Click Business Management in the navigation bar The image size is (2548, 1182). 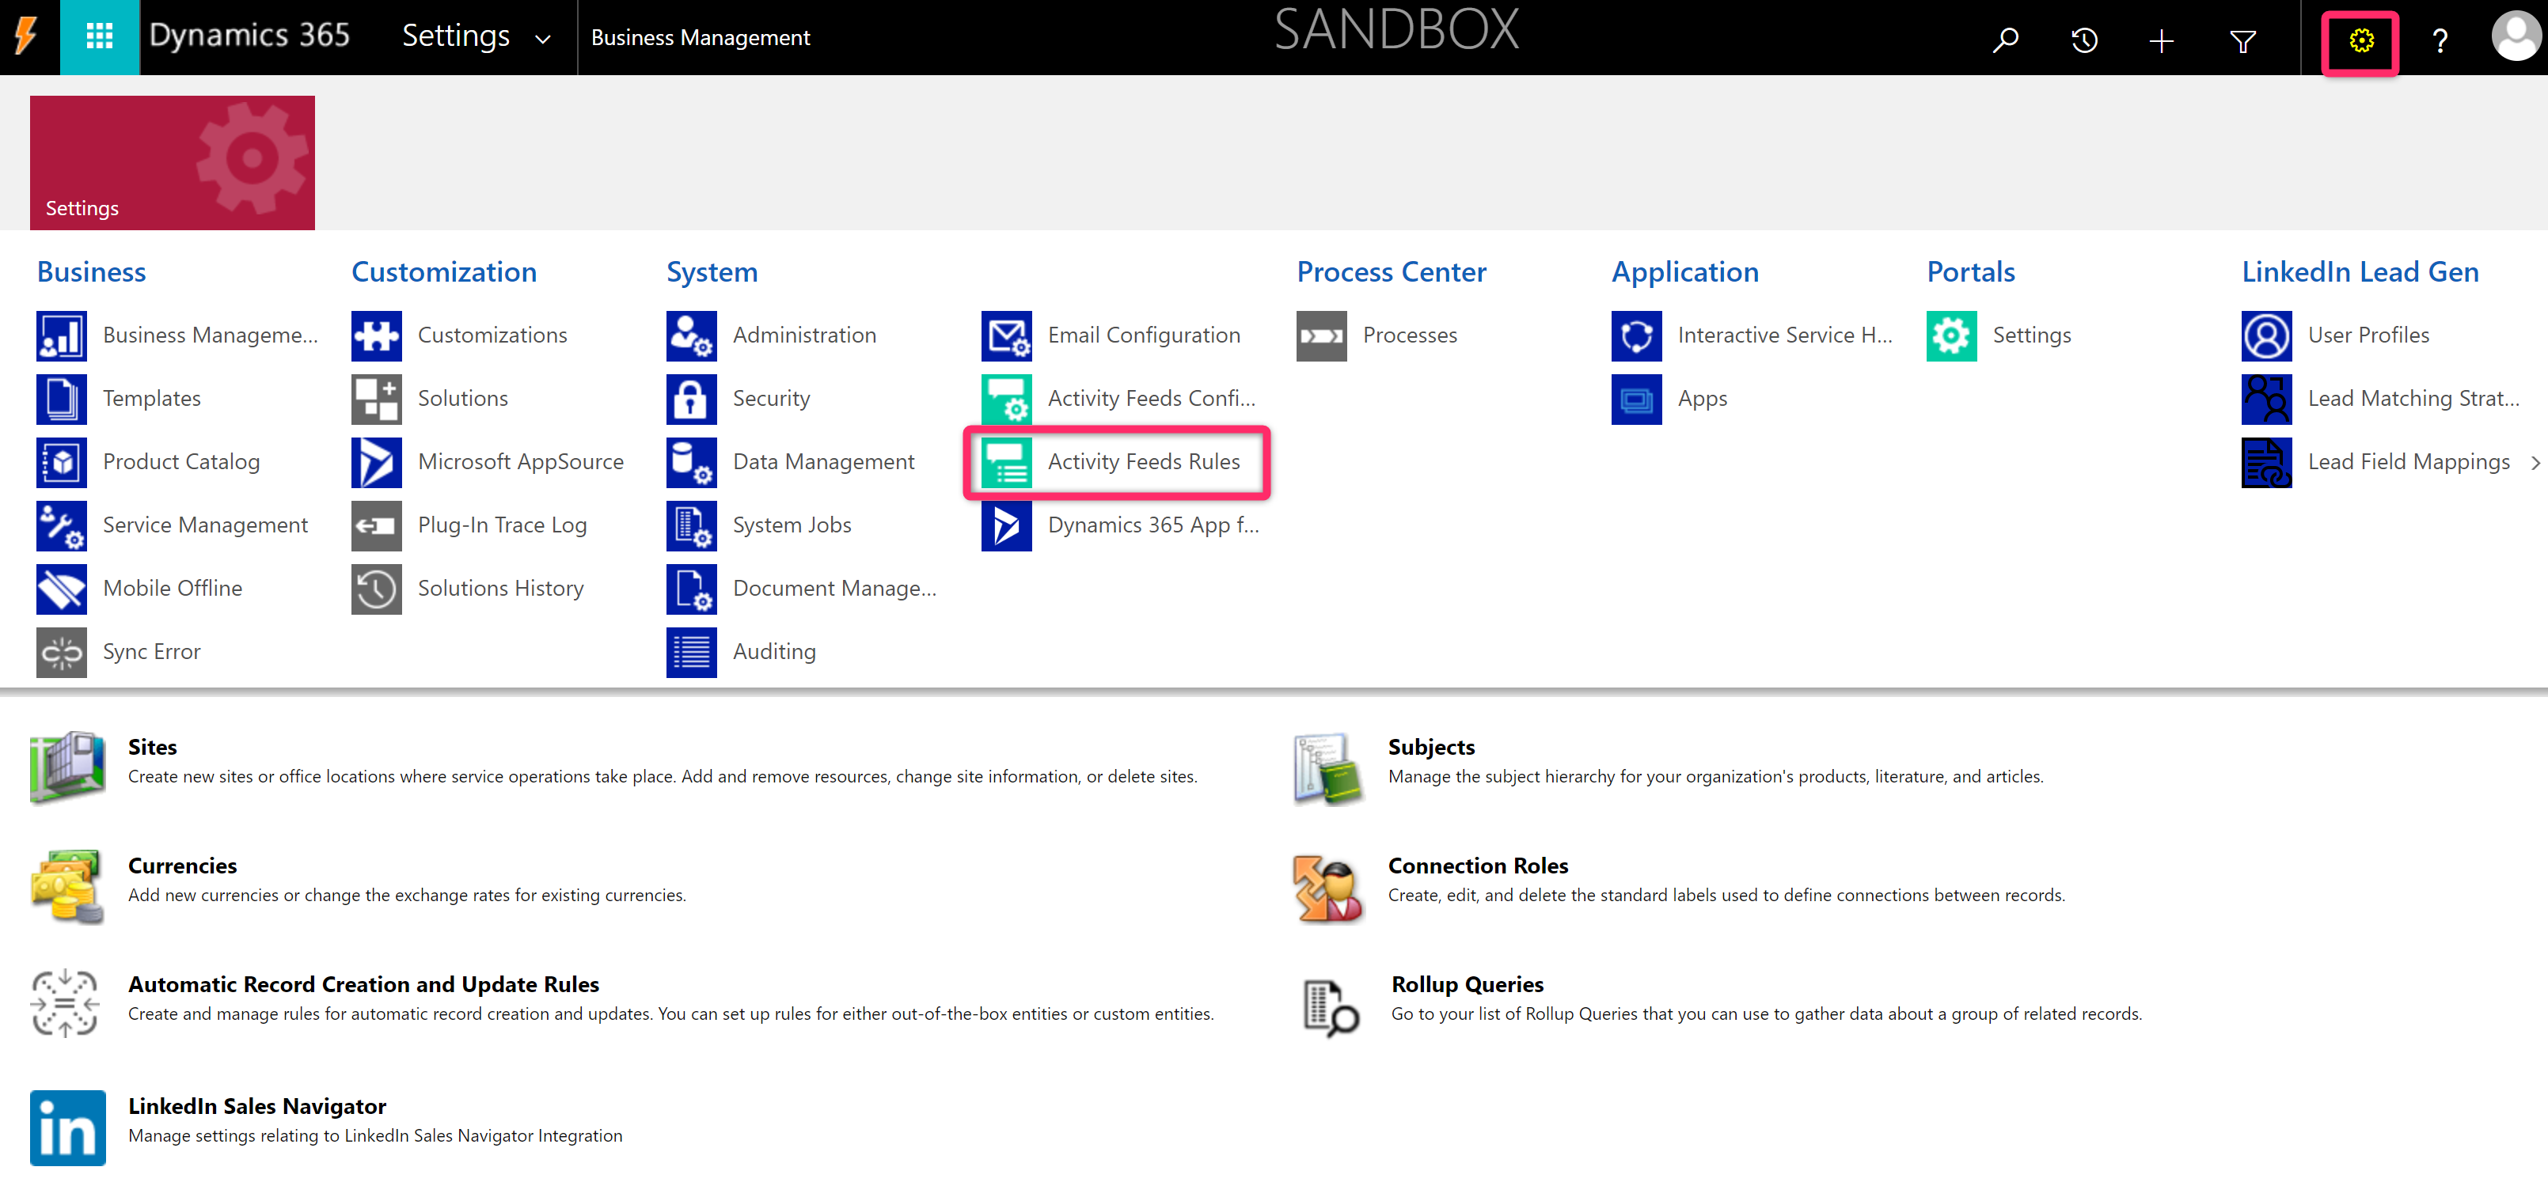coord(701,36)
